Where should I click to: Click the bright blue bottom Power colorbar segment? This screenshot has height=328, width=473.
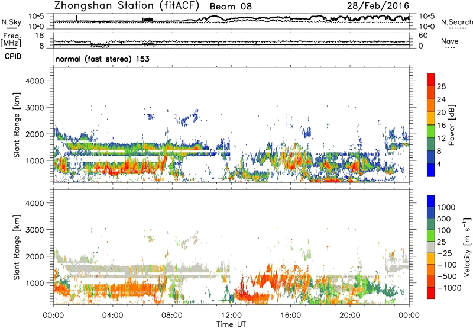coord(431,170)
